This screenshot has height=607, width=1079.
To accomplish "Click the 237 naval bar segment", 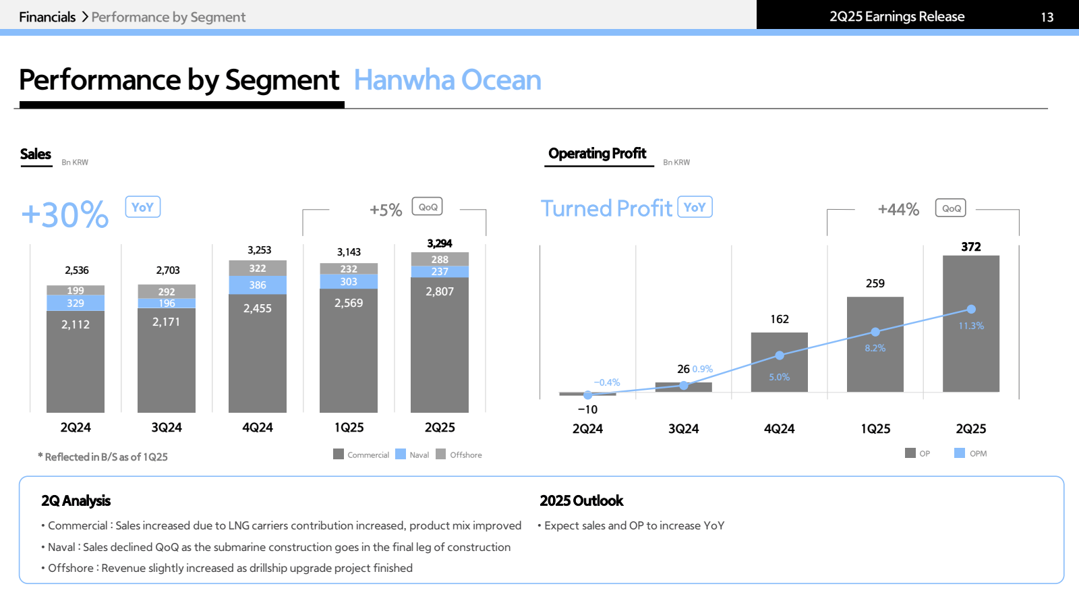I will point(440,272).
